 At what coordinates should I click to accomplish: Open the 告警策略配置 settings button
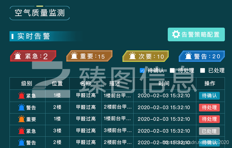[196, 34]
